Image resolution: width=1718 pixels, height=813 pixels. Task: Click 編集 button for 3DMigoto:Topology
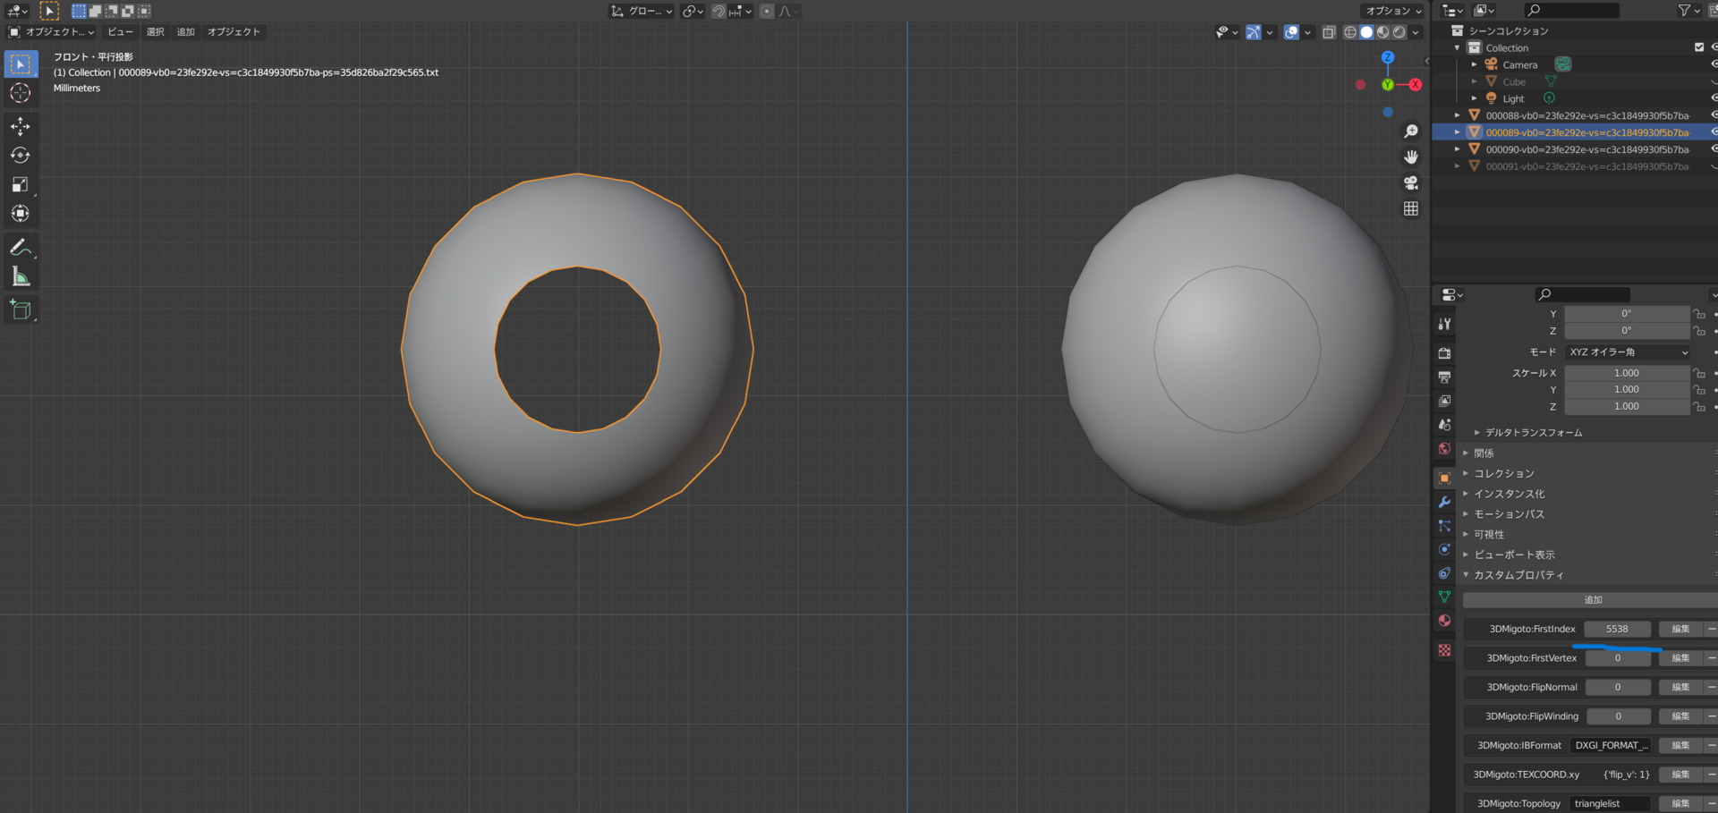1680,804
